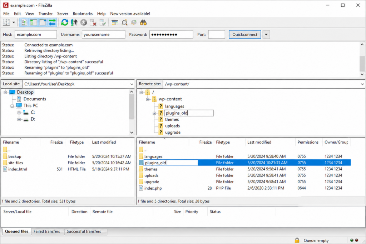
Task: Sort remote files by Last modified column
Action: (270, 142)
